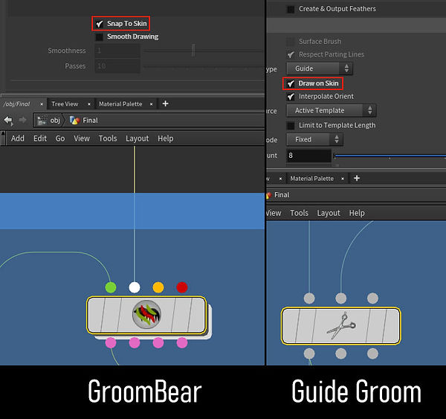The width and height of the screenshot is (446, 419).
Task: Toggle the Surface Brush checkbox
Action: point(291,42)
